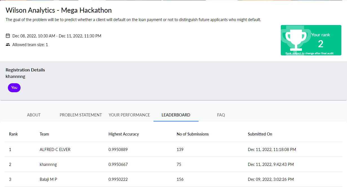Click the green Your rank card

[311, 40]
